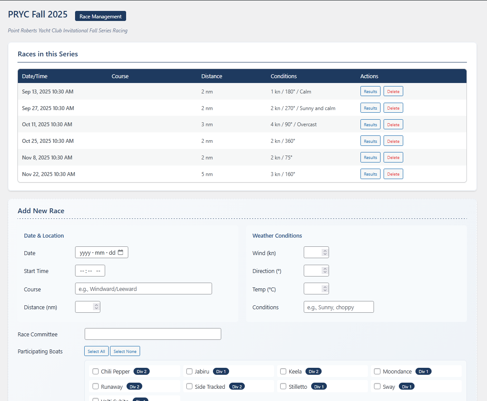View Results for Nov 22 race
The height and width of the screenshot is (401, 487).
pos(370,174)
